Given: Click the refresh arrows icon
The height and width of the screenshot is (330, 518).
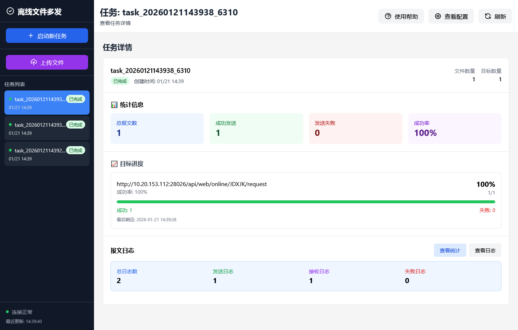Looking at the screenshot, I should tap(488, 16).
